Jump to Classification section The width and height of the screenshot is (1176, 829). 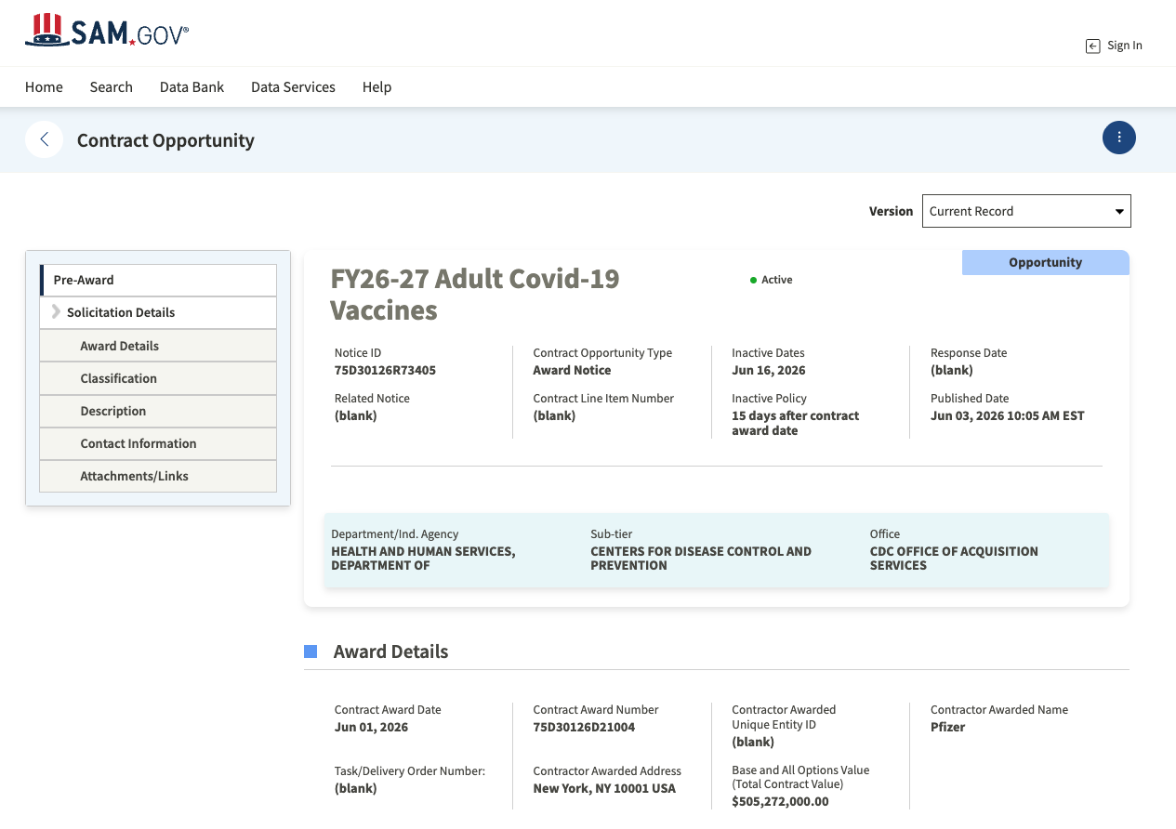click(158, 378)
